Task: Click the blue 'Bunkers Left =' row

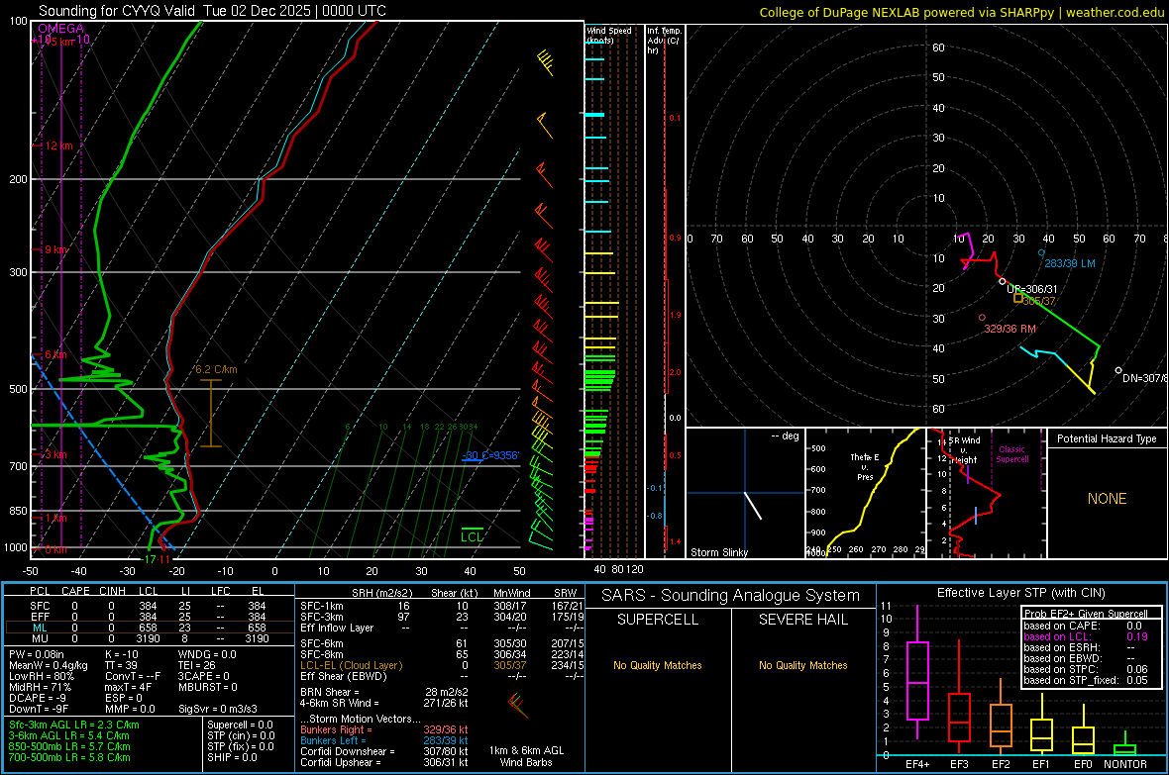Action: [x=384, y=740]
